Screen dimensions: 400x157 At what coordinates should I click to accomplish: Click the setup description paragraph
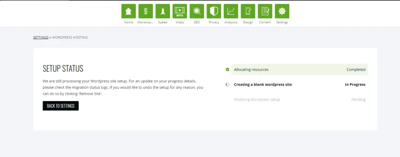click(x=123, y=87)
